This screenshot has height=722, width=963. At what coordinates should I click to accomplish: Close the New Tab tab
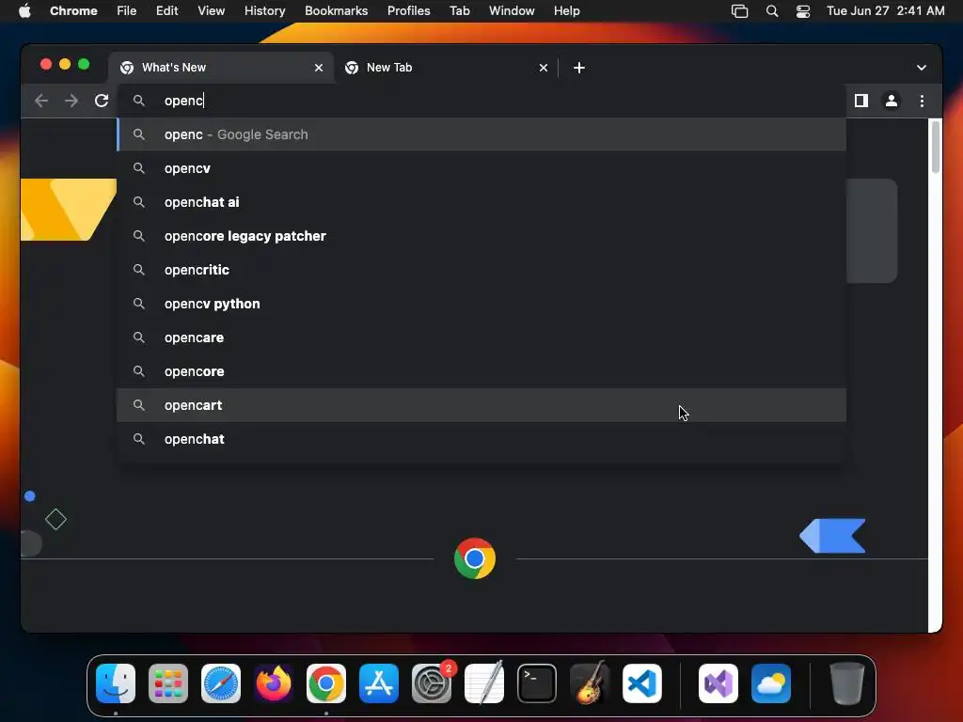(x=544, y=68)
